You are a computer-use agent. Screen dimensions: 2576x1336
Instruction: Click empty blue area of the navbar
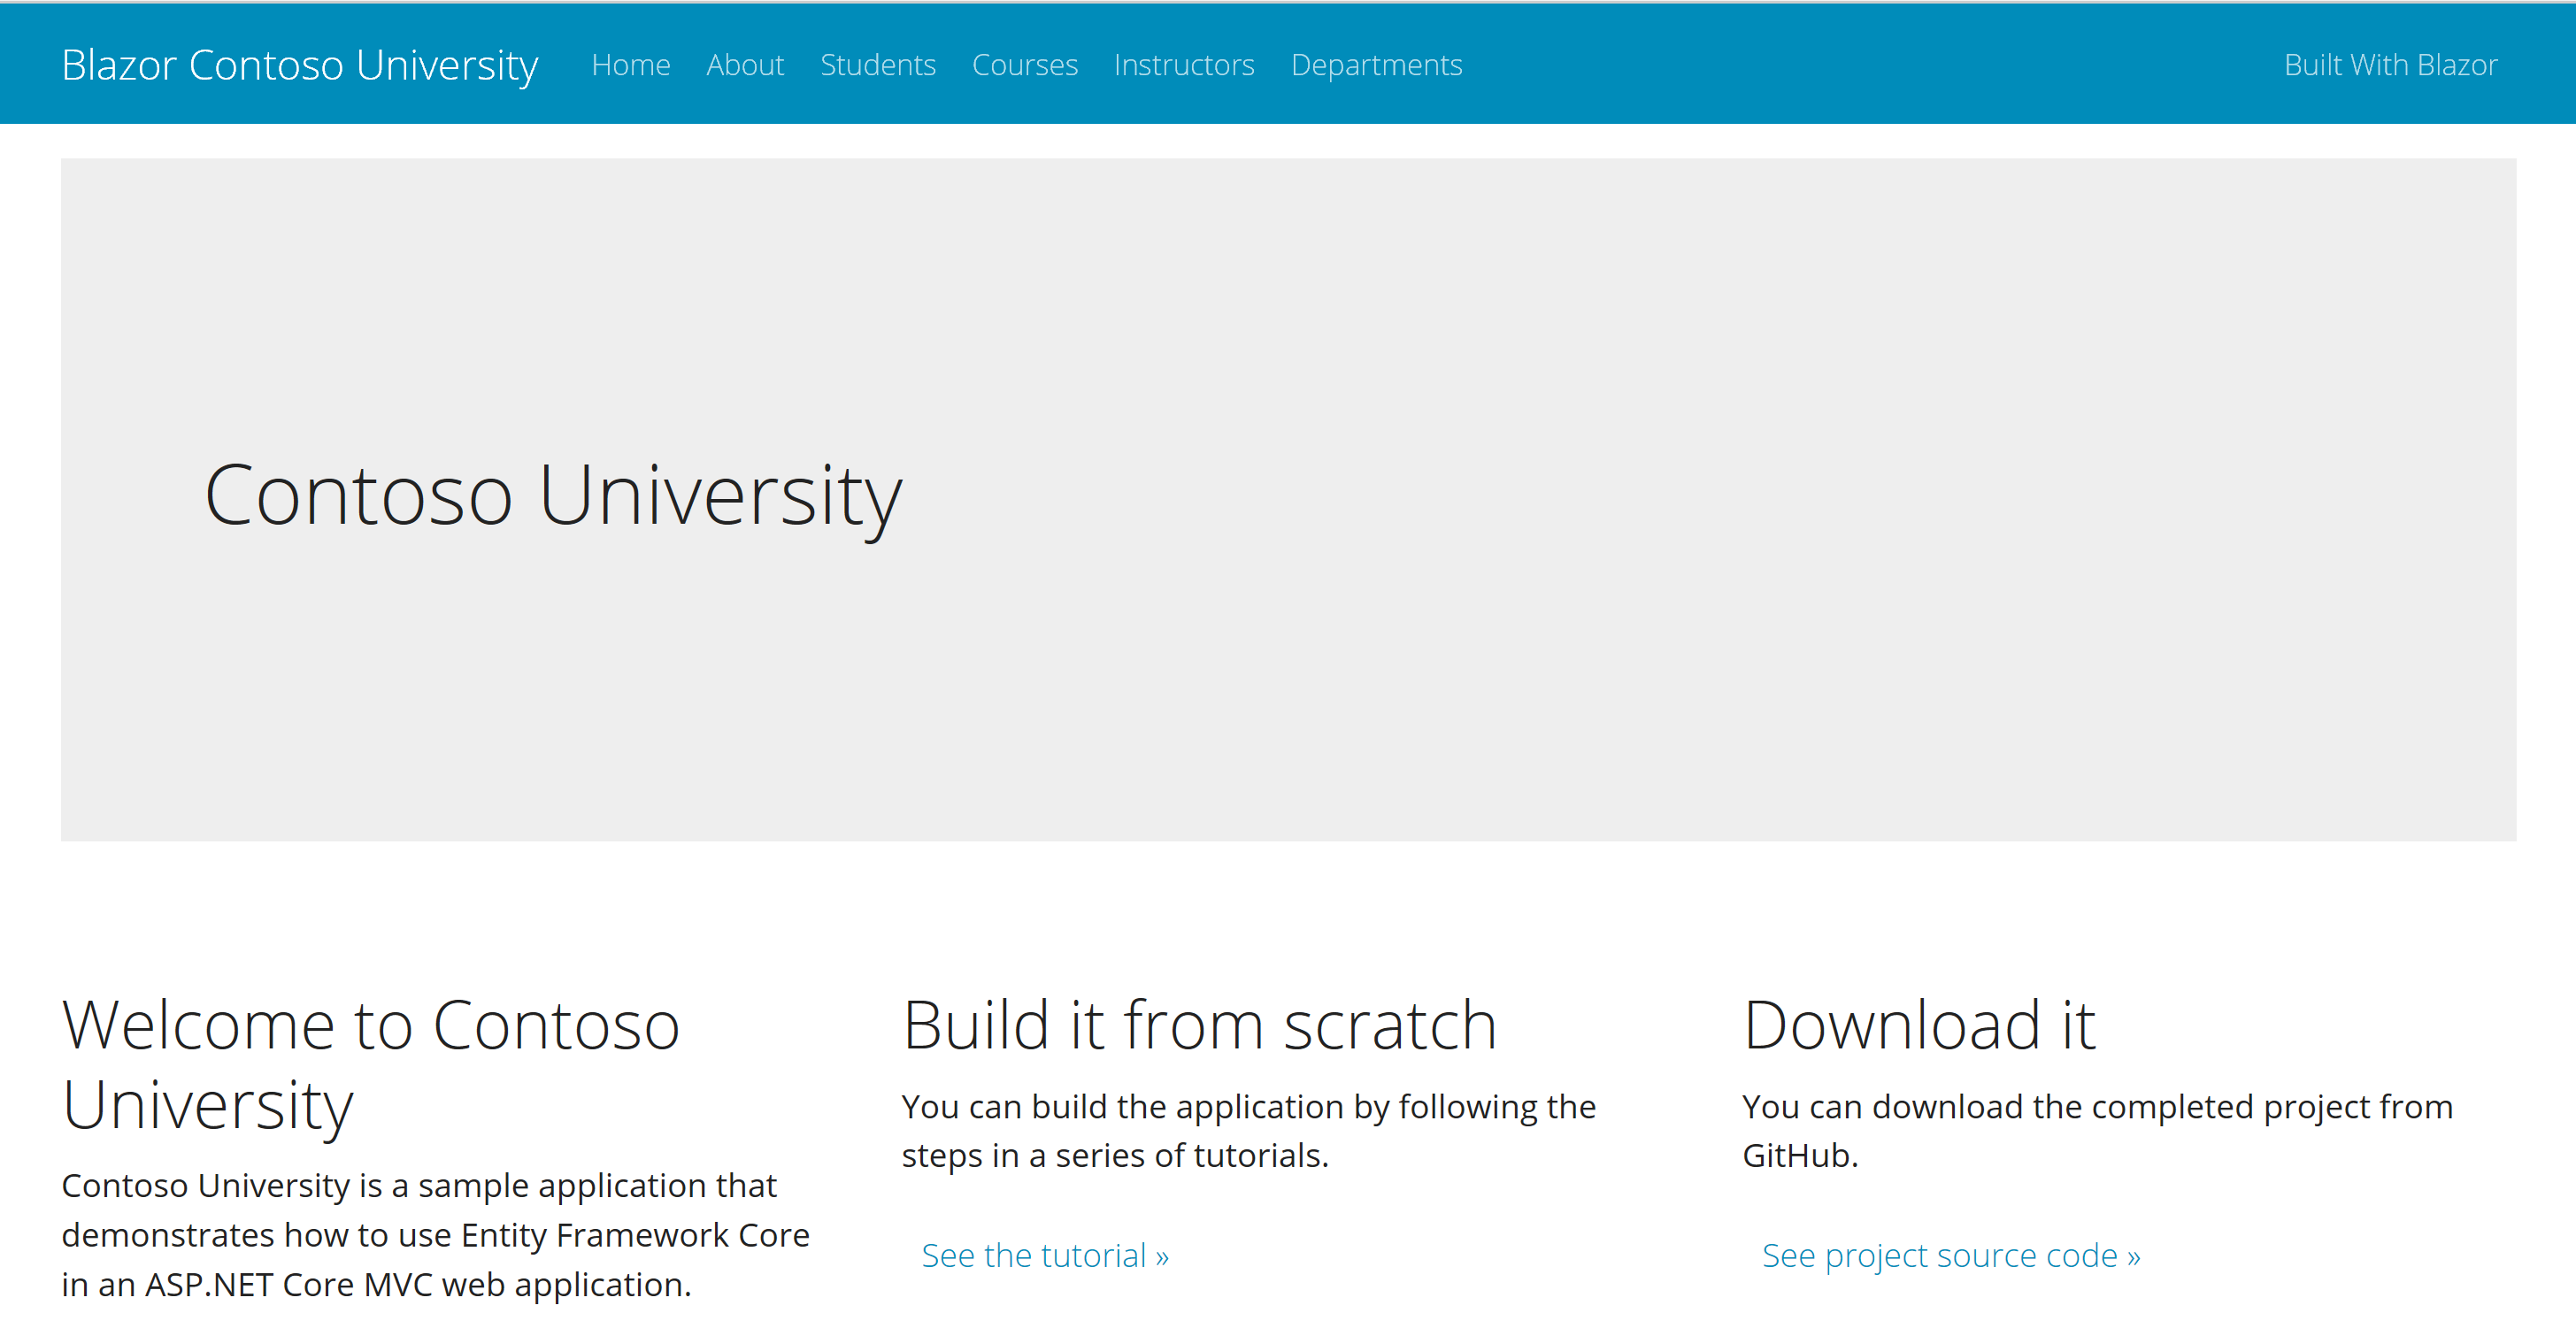(1850, 65)
